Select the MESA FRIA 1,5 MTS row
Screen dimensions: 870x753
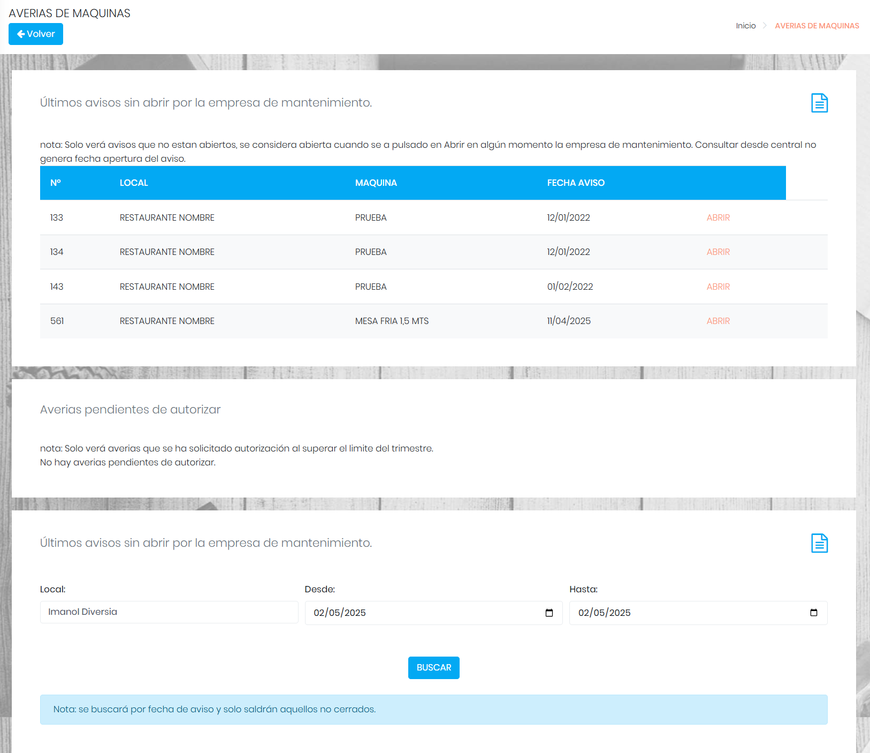coord(392,321)
